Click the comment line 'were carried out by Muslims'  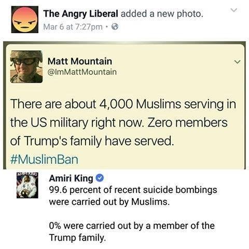pyautogui.click(x=109, y=202)
